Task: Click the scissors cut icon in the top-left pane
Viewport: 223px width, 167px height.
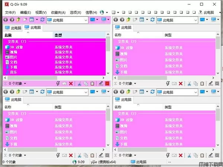Action: tap(80, 83)
